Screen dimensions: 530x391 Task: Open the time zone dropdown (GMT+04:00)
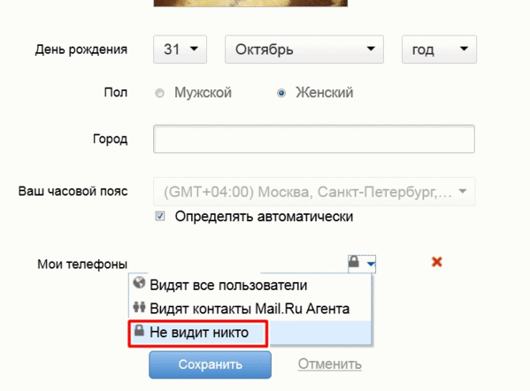tap(314, 192)
